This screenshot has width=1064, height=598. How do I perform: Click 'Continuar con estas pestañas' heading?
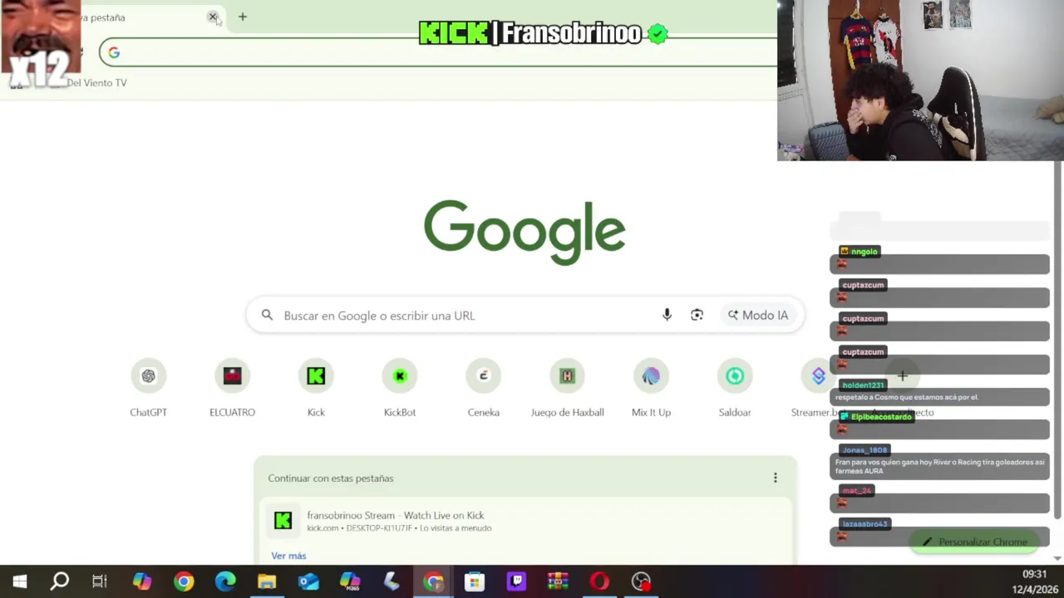coord(331,478)
